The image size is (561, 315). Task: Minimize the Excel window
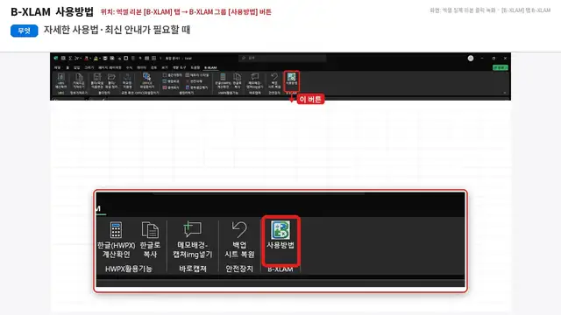pos(482,59)
